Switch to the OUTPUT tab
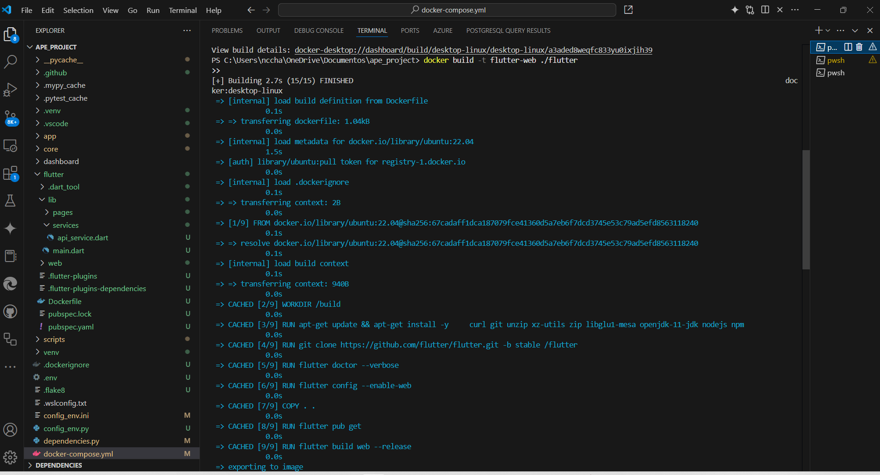 268,30
